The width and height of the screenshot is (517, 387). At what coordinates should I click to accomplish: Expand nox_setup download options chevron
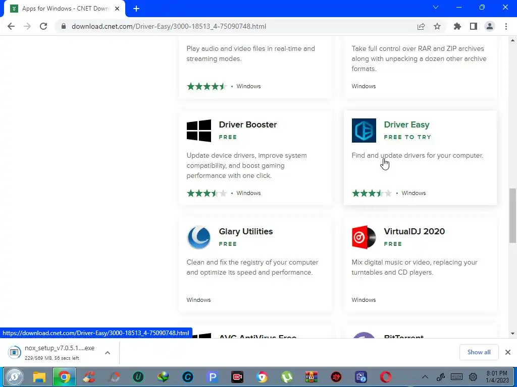[x=108, y=353]
